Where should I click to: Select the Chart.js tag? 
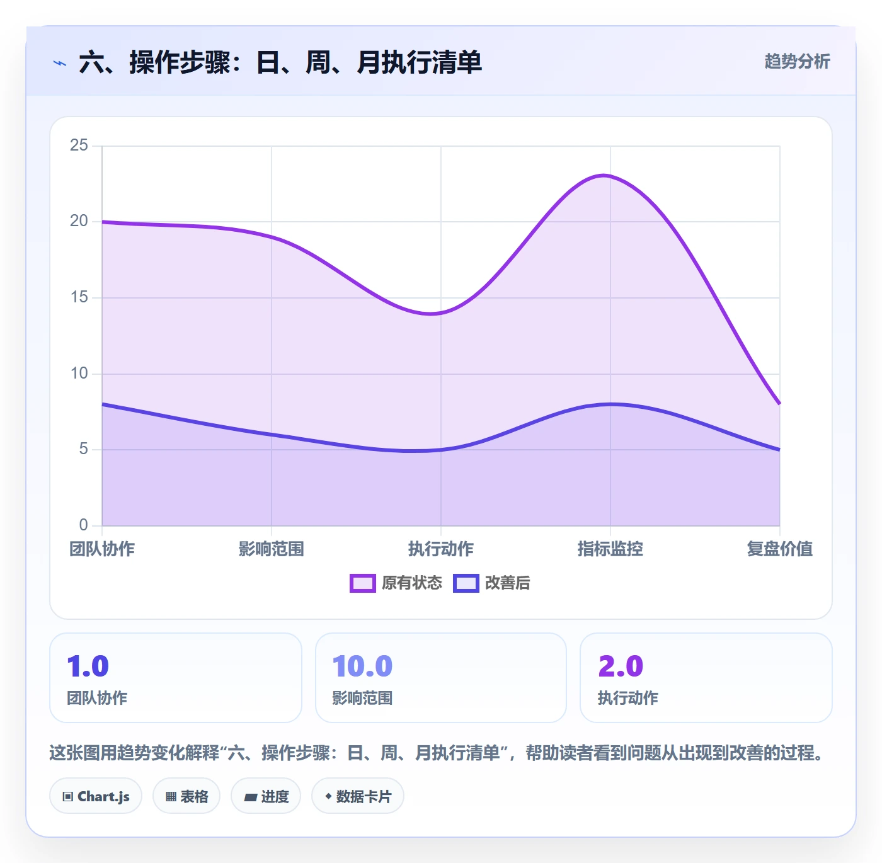96,796
